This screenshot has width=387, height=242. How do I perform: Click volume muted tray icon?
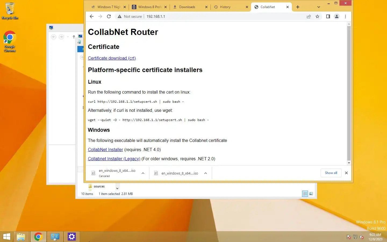362,237
